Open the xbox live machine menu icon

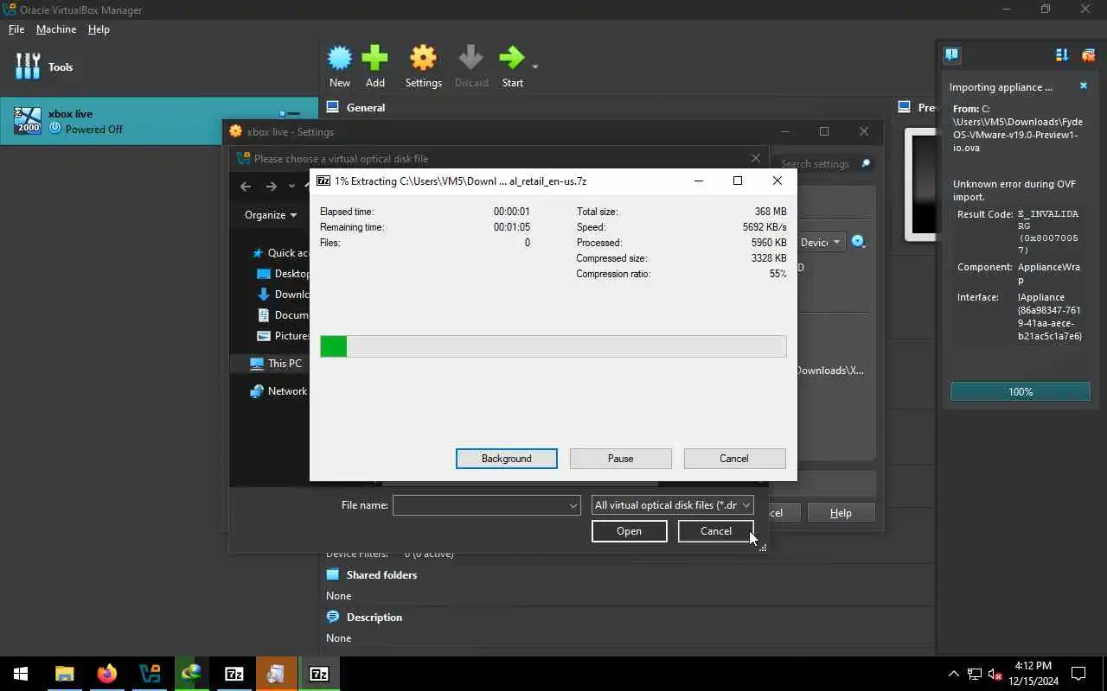coord(291,114)
